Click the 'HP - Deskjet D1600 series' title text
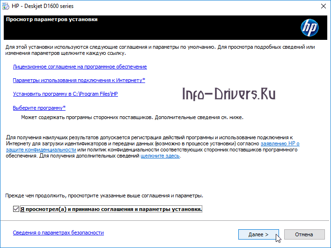331x248 pixels. pos(43,6)
